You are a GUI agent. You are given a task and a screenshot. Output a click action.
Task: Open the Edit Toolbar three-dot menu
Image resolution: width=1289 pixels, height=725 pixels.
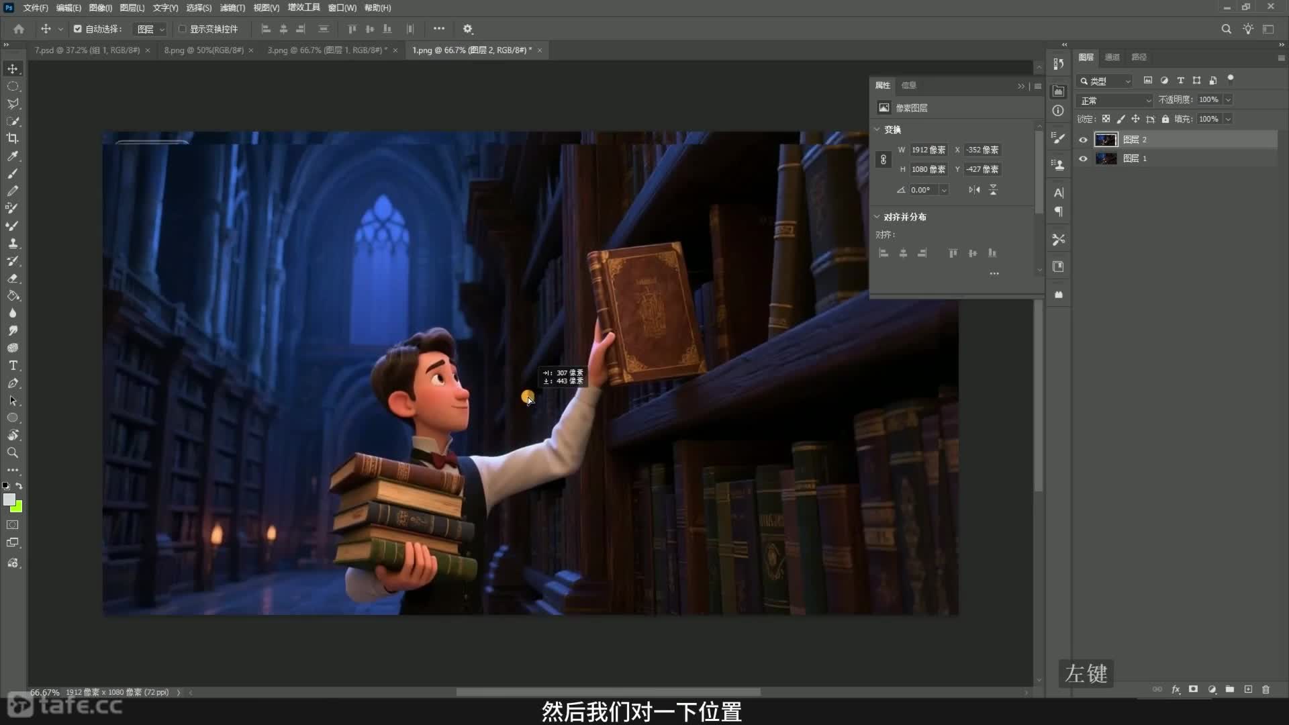click(13, 470)
